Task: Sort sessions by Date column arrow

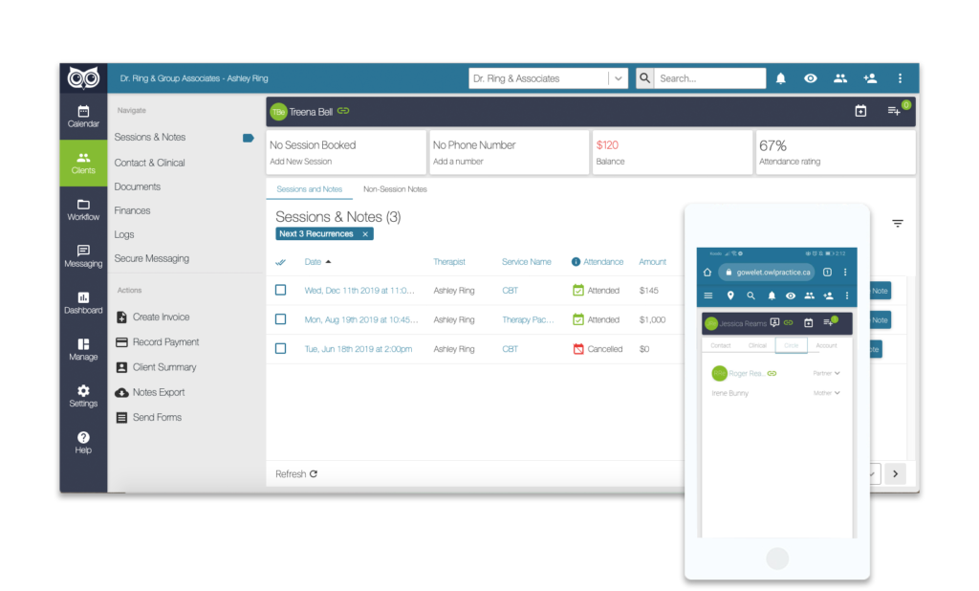Action: [x=329, y=261]
